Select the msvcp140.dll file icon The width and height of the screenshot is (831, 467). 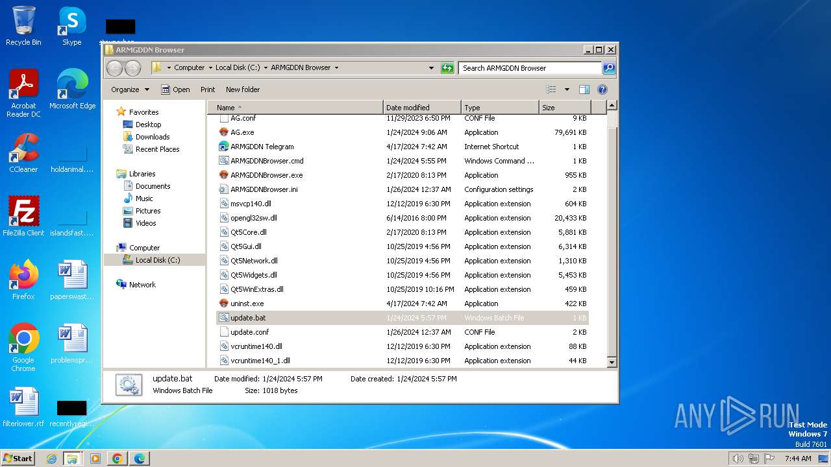point(224,204)
